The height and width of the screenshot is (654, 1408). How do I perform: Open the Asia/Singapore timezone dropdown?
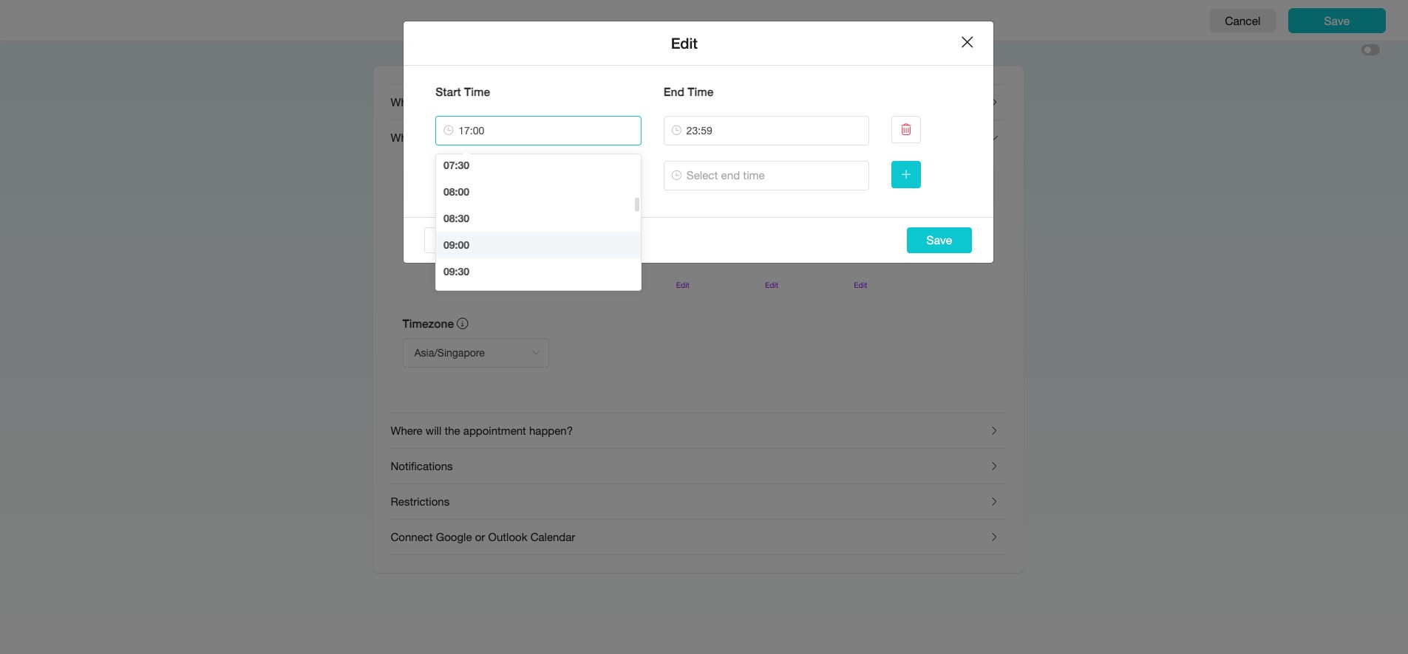click(475, 353)
